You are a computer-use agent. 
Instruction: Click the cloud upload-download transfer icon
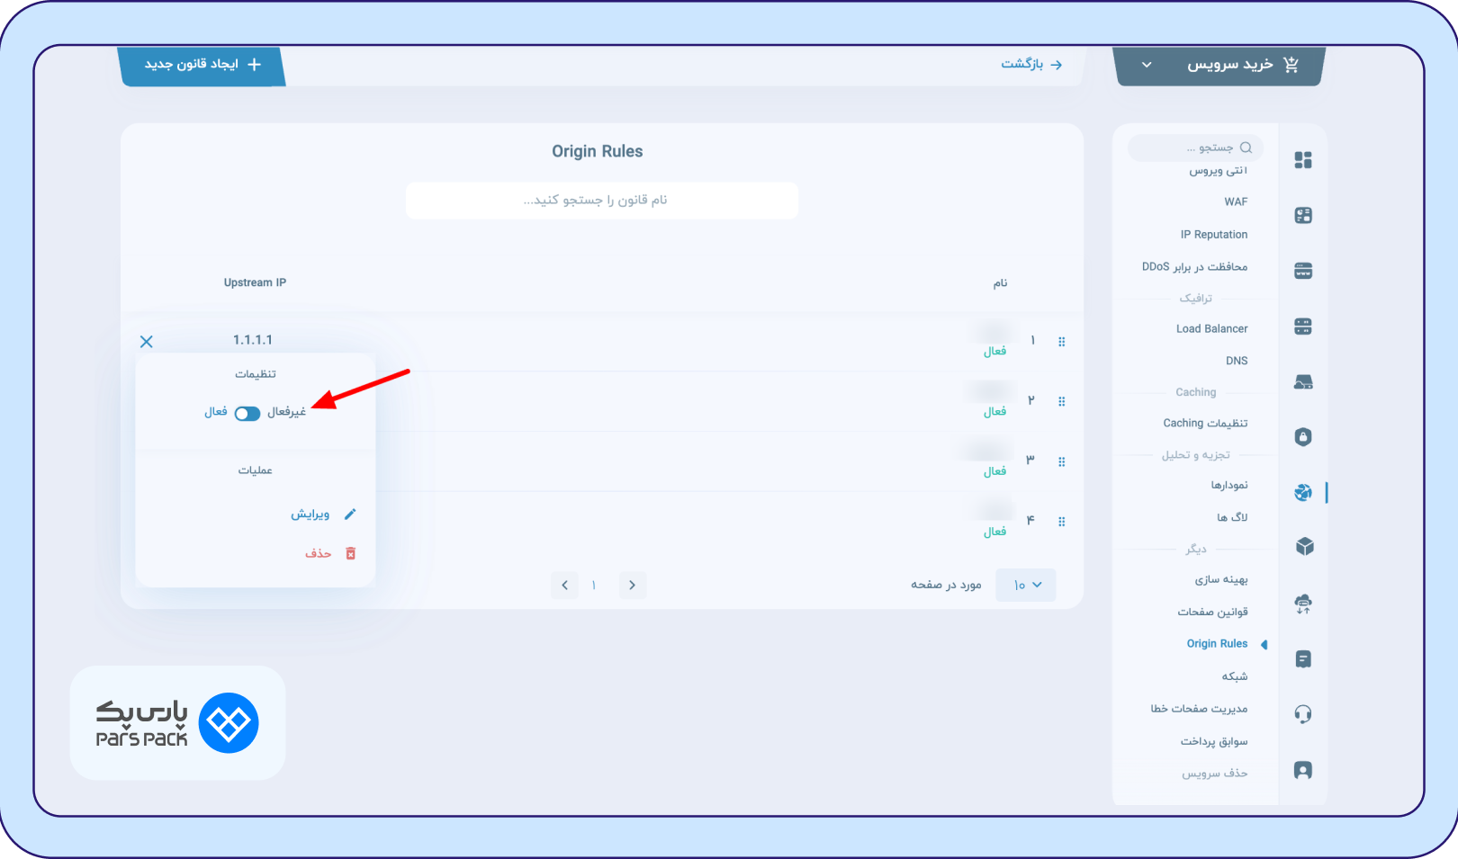(x=1302, y=604)
